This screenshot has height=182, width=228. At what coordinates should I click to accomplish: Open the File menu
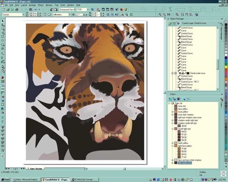(6, 5)
